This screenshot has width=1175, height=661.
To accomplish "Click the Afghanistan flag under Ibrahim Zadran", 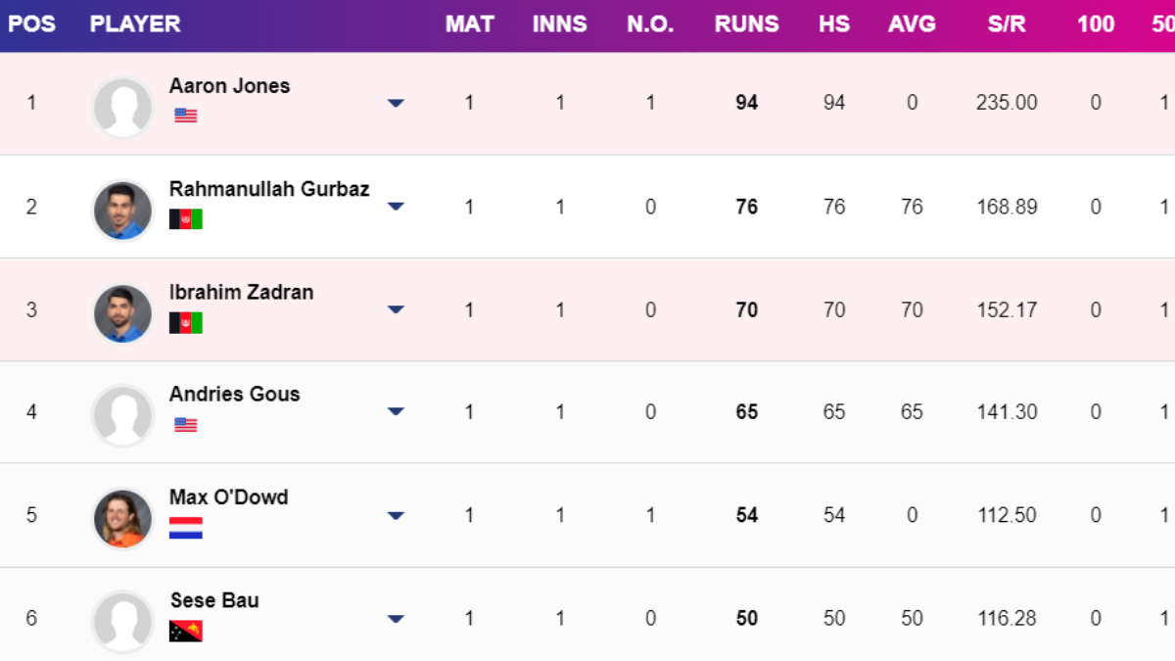I will pyautogui.click(x=185, y=322).
